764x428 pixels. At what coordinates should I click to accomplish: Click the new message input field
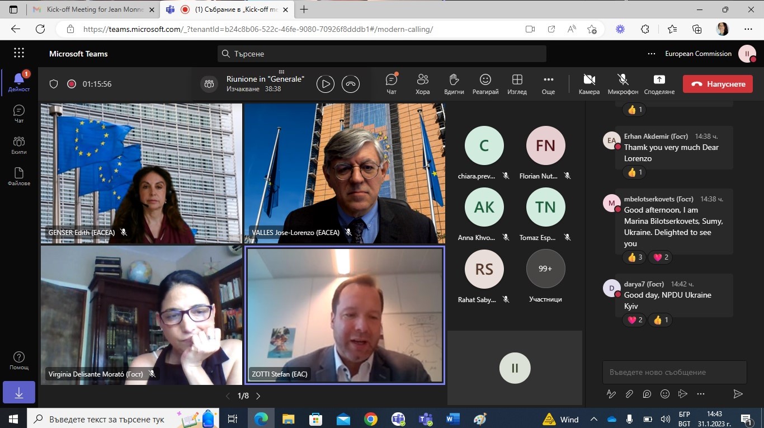click(x=675, y=372)
